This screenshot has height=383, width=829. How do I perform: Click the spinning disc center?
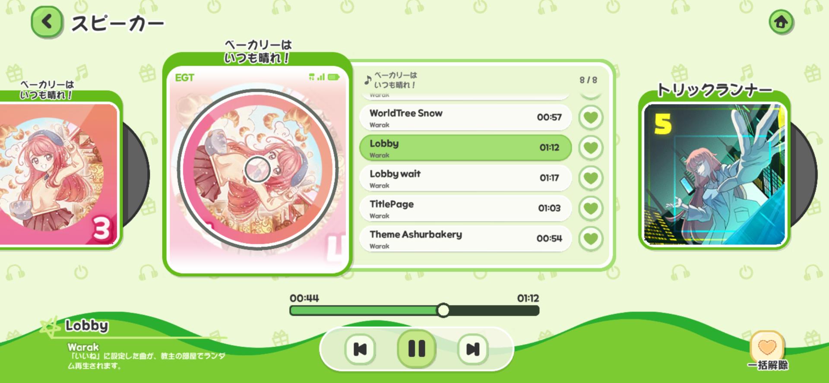(x=257, y=169)
